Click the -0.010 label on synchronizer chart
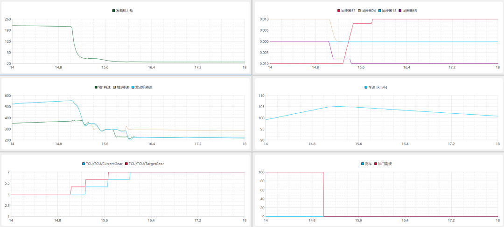504x227 pixels. (x=263, y=63)
